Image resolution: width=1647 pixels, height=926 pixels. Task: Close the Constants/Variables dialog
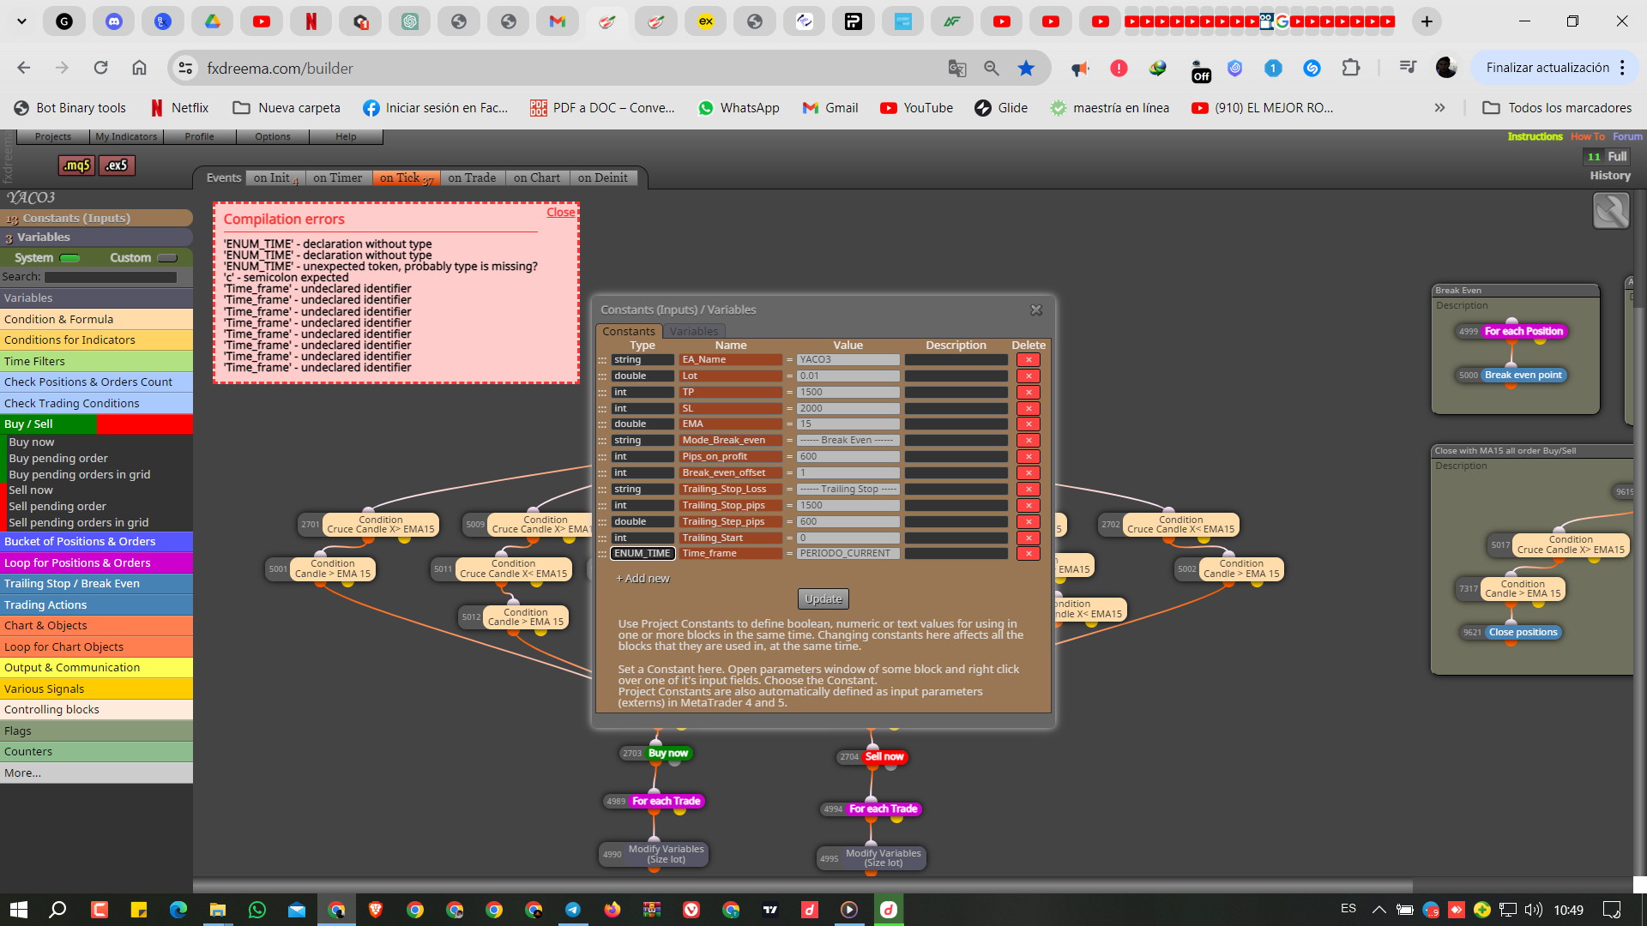(1035, 310)
